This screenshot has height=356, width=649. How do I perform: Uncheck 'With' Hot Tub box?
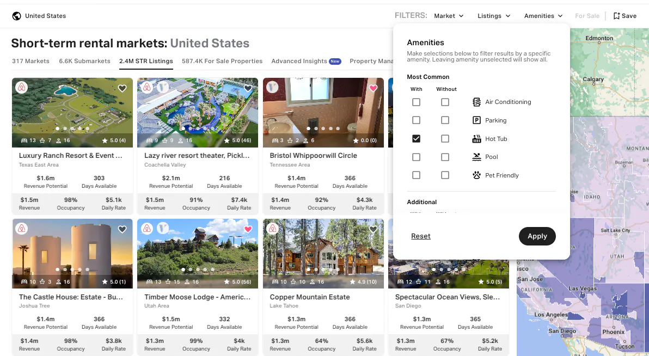[x=417, y=139]
